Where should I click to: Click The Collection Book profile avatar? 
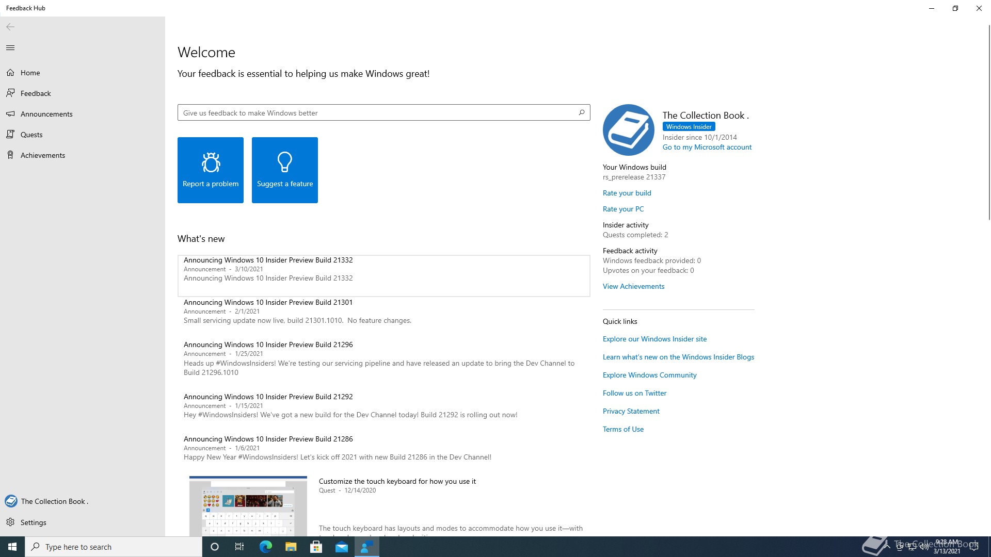[x=628, y=130]
